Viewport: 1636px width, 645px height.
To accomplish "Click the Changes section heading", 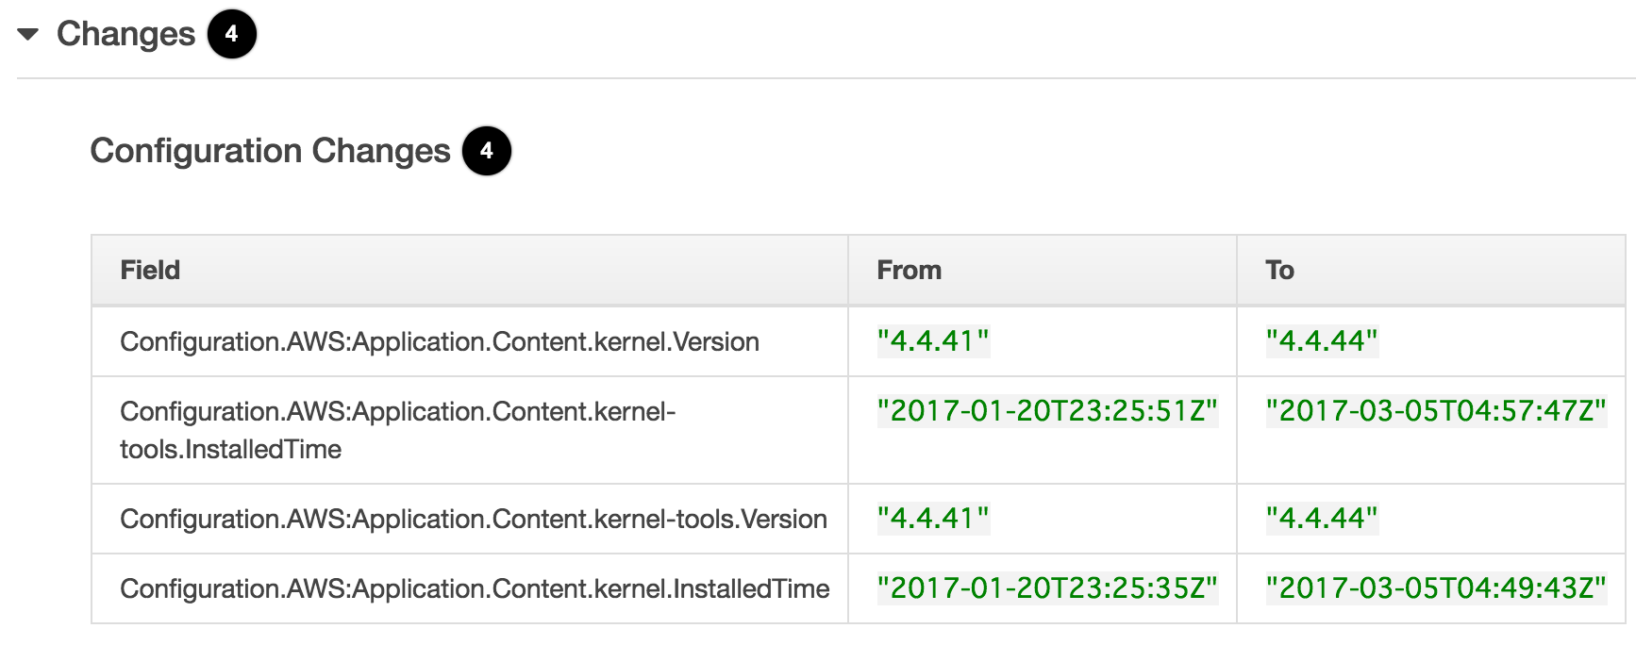I will (x=125, y=34).
